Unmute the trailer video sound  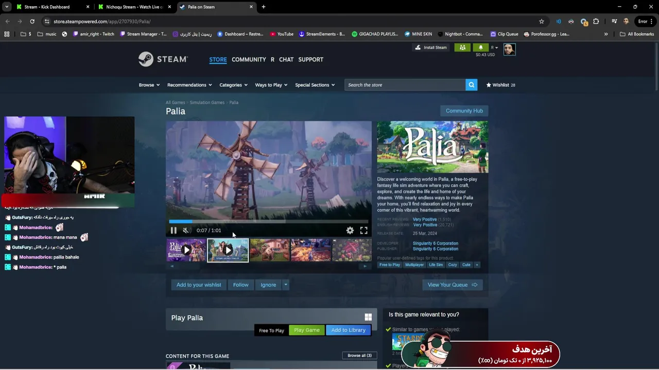point(186,230)
